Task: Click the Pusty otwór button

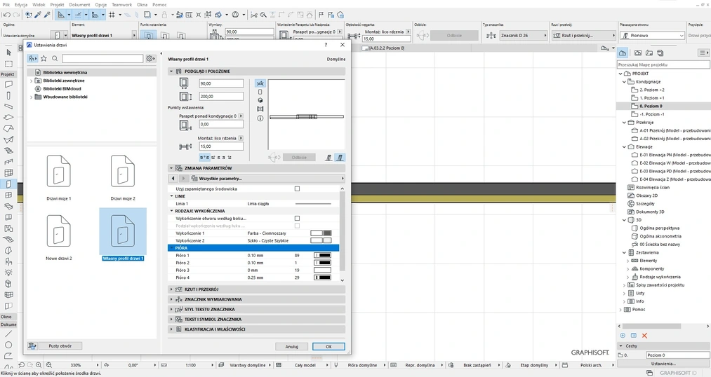Action: (60, 345)
